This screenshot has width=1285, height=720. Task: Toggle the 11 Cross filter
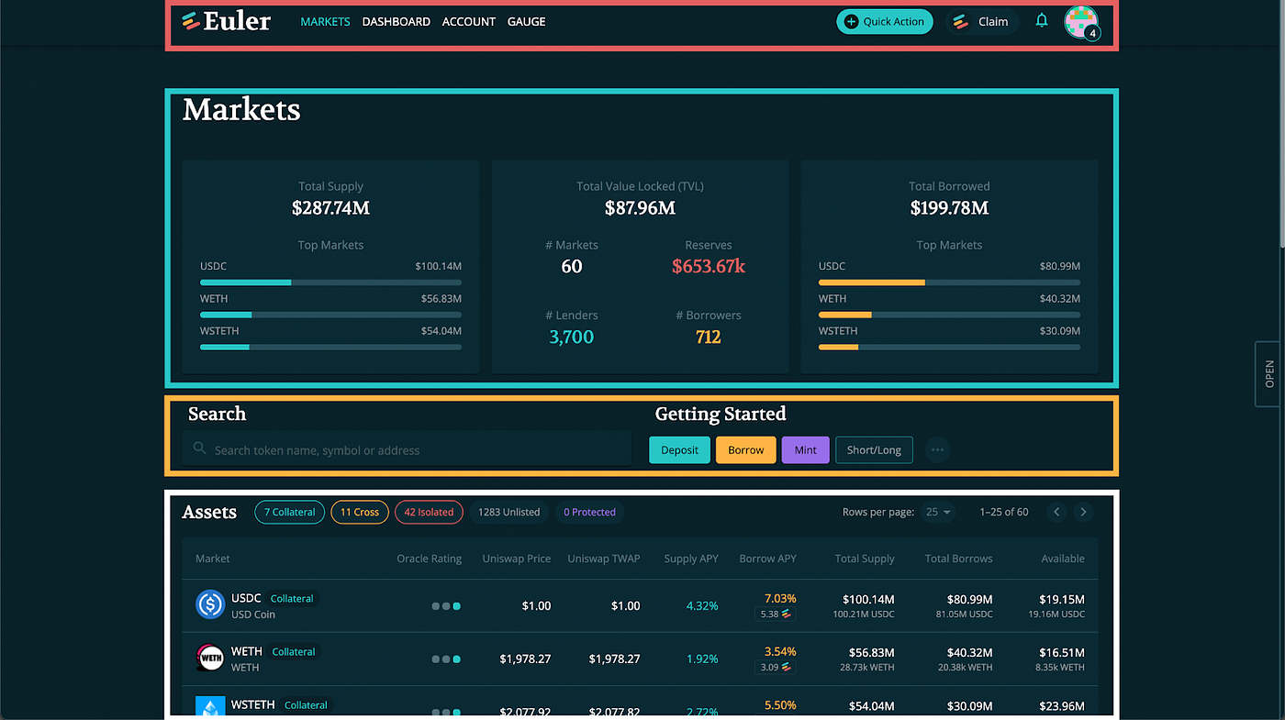coord(360,512)
